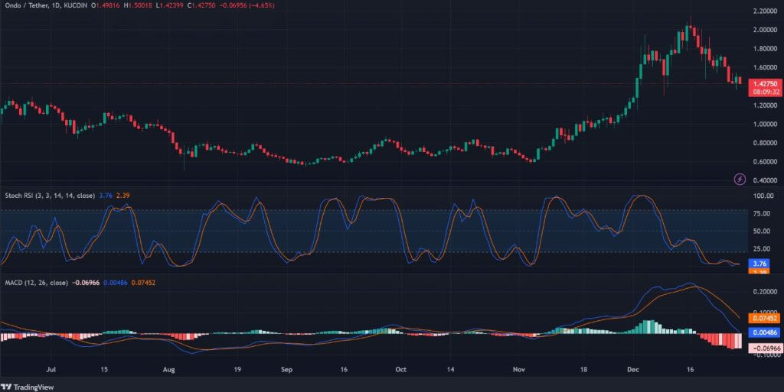Click the countdown timer 08:09:32
The width and height of the screenshot is (784, 392).
pos(765,92)
